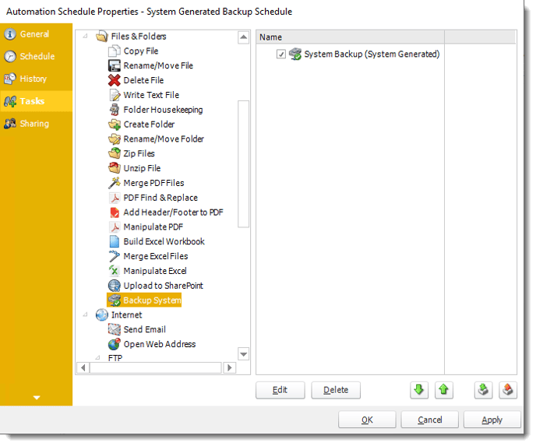Click the Manipulate PDF icon

coord(115,227)
